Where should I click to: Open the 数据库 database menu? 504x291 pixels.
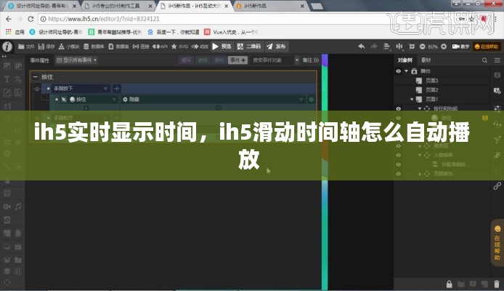point(94,47)
